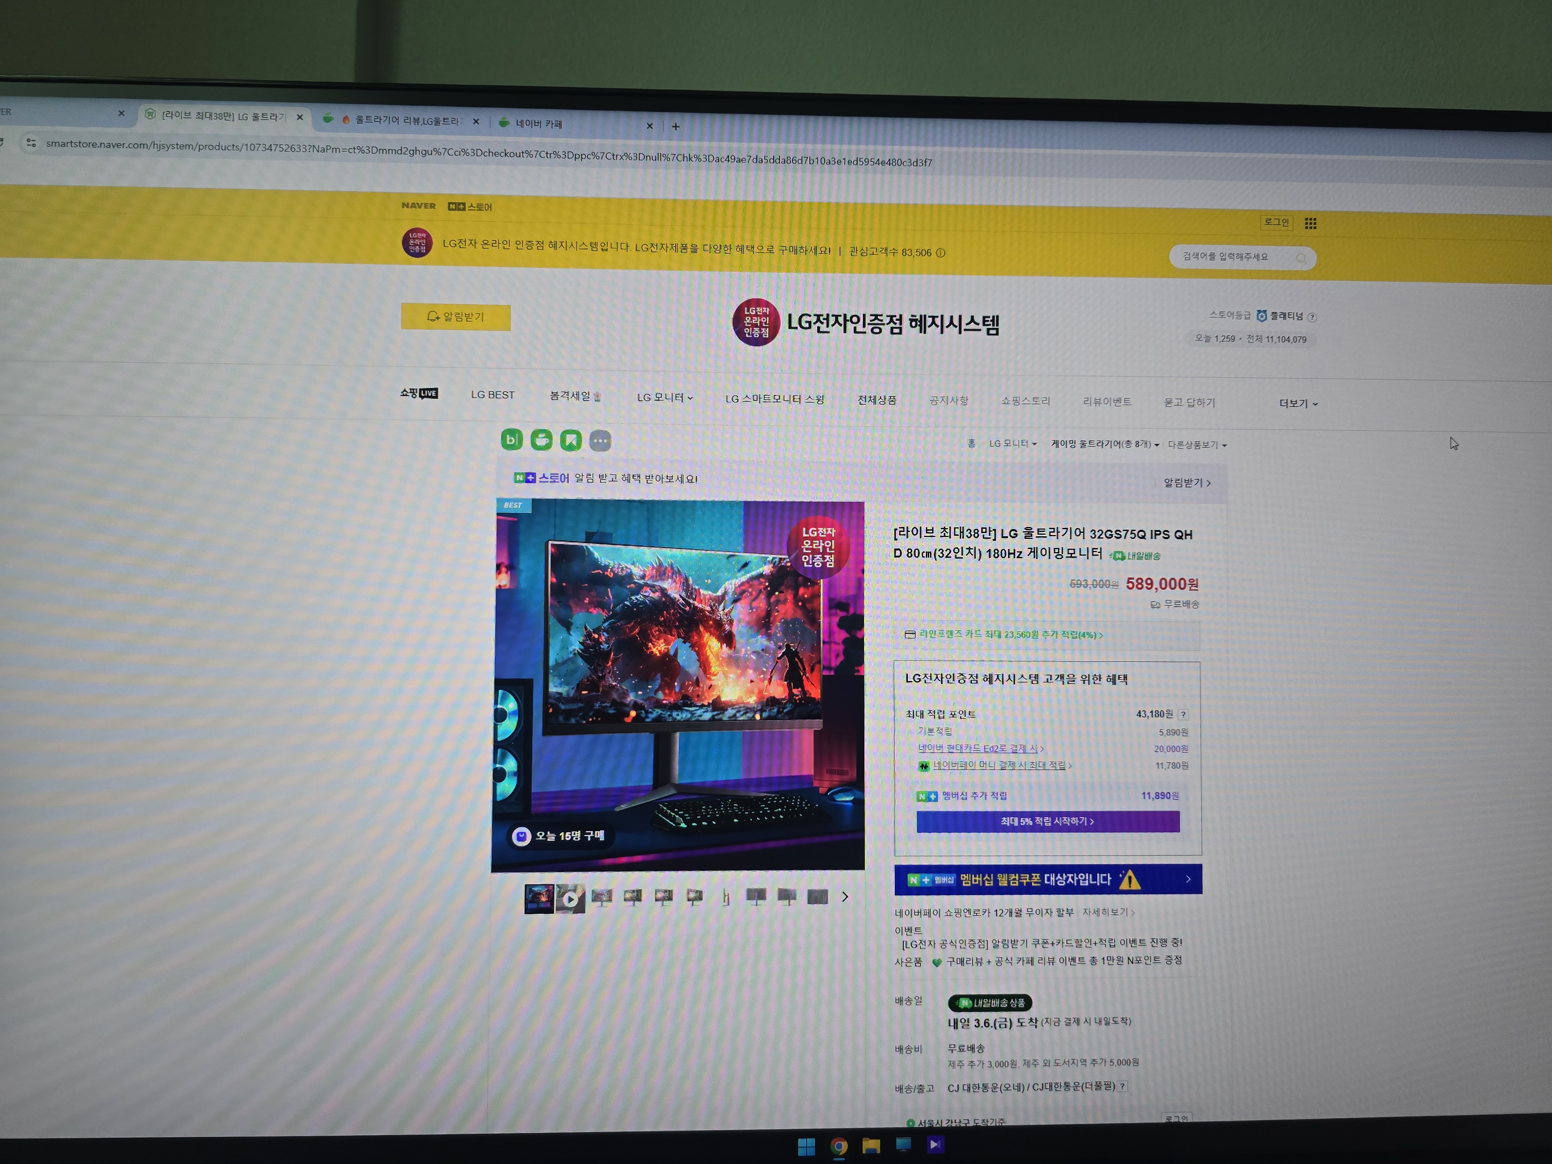Click the N+ 스토어 logo in yellow header

coord(470,207)
